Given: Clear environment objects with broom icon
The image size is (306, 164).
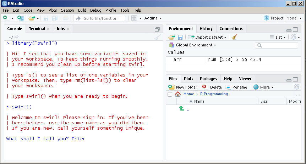Looking at the screenshot, I should tap(234, 37).
